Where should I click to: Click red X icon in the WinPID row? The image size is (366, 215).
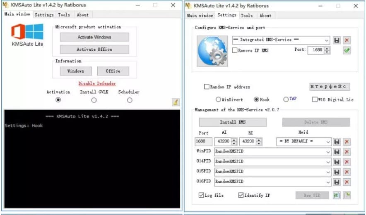pos(347,152)
